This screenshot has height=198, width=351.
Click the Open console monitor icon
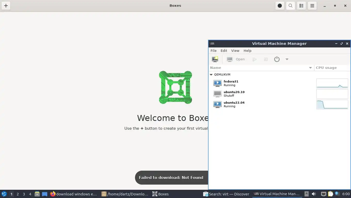click(229, 59)
